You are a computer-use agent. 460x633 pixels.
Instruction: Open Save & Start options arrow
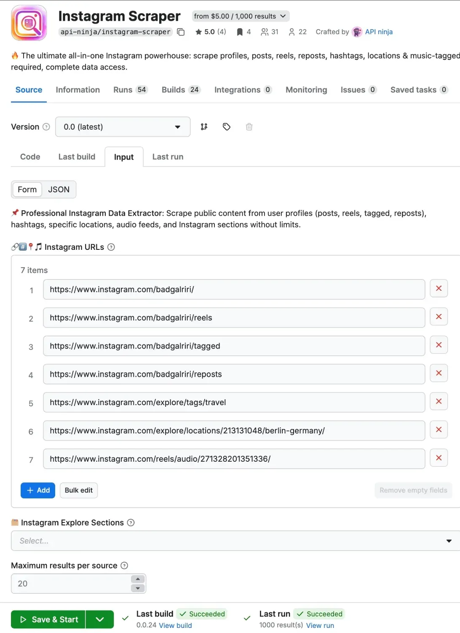coord(100,619)
